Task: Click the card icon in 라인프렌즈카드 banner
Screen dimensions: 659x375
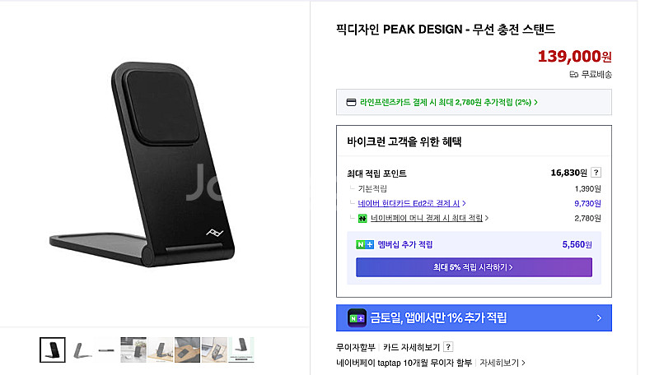Action: (x=351, y=103)
